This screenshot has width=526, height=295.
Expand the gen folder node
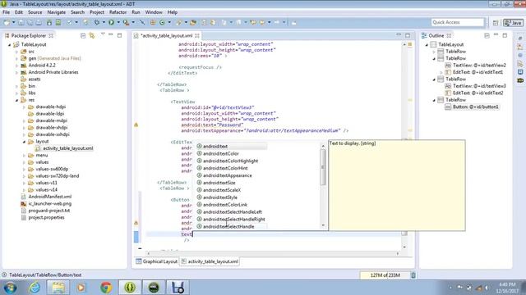coord(16,58)
